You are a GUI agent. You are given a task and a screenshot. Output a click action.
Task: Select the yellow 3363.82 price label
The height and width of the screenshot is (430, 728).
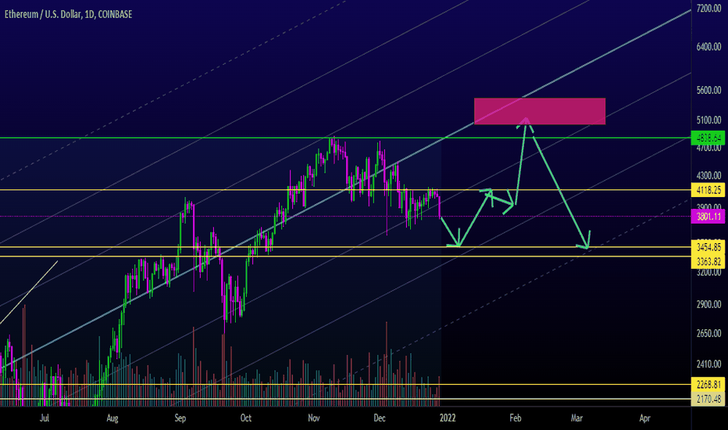coord(708,261)
